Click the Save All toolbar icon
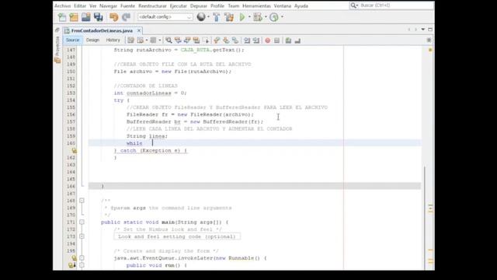 [99, 17]
